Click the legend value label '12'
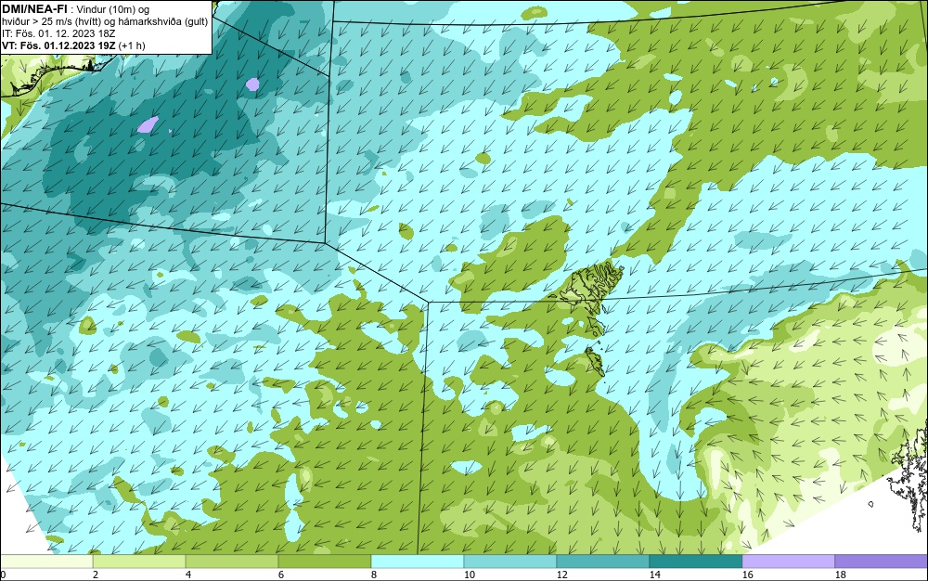The width and height of the screenshot is (928, 581). 561,575
